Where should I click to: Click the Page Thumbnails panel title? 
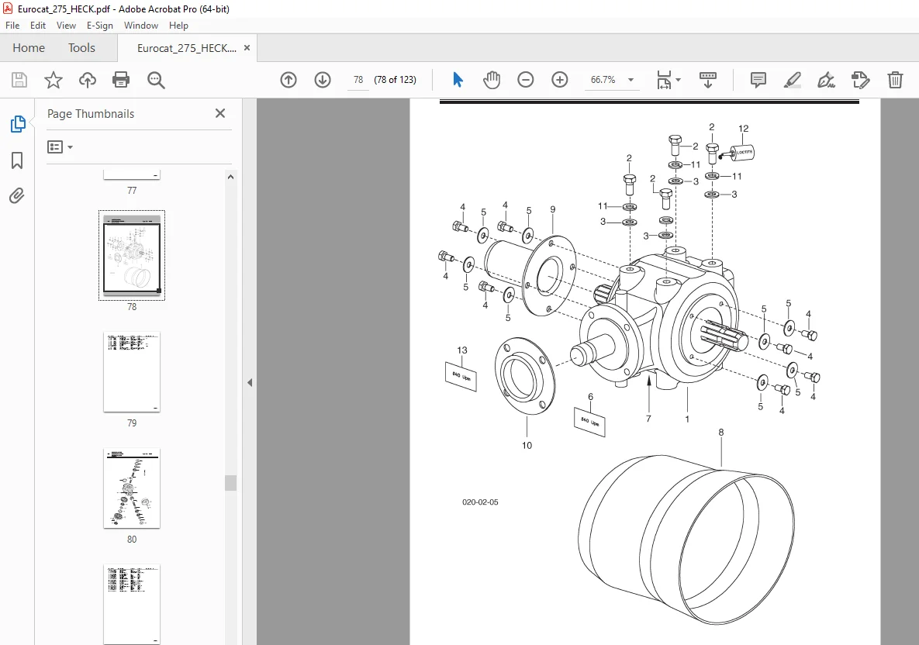pyautogui.click(x=91, y=114)
